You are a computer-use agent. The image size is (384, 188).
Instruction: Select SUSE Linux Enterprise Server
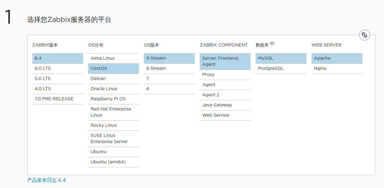pos(113,138)
